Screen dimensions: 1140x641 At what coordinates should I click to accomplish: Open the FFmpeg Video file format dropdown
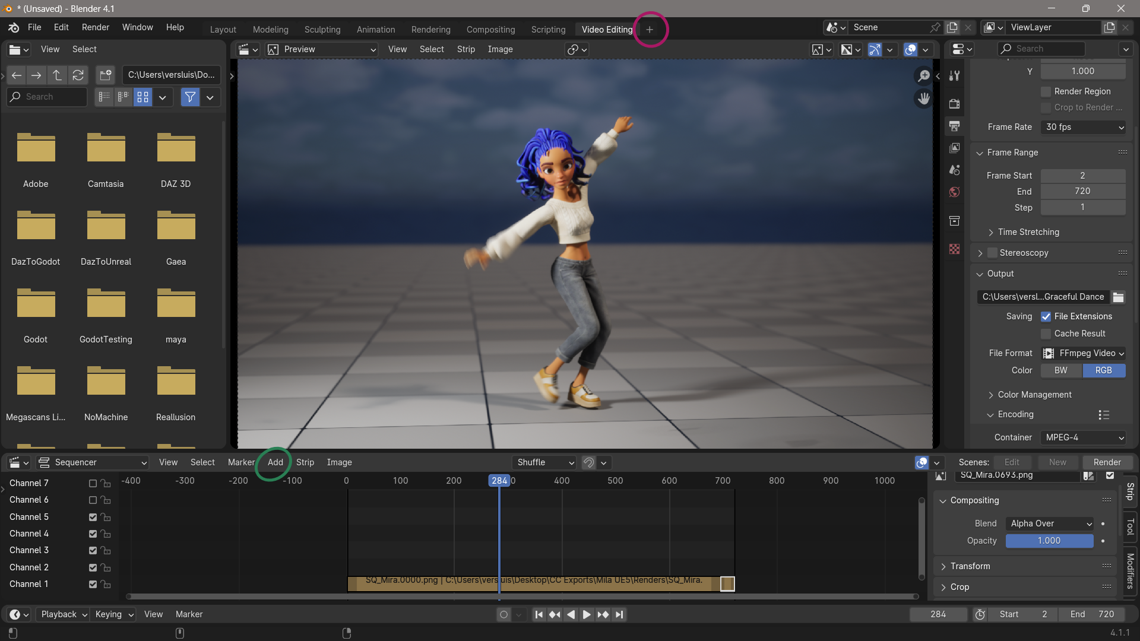(1083, 353)
